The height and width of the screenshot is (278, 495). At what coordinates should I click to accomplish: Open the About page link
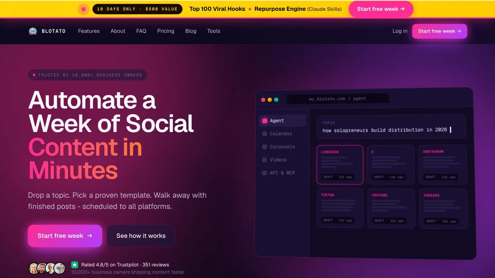[x=118, y=31]
